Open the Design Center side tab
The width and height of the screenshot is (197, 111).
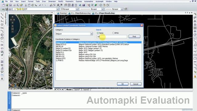click(6, 18)
